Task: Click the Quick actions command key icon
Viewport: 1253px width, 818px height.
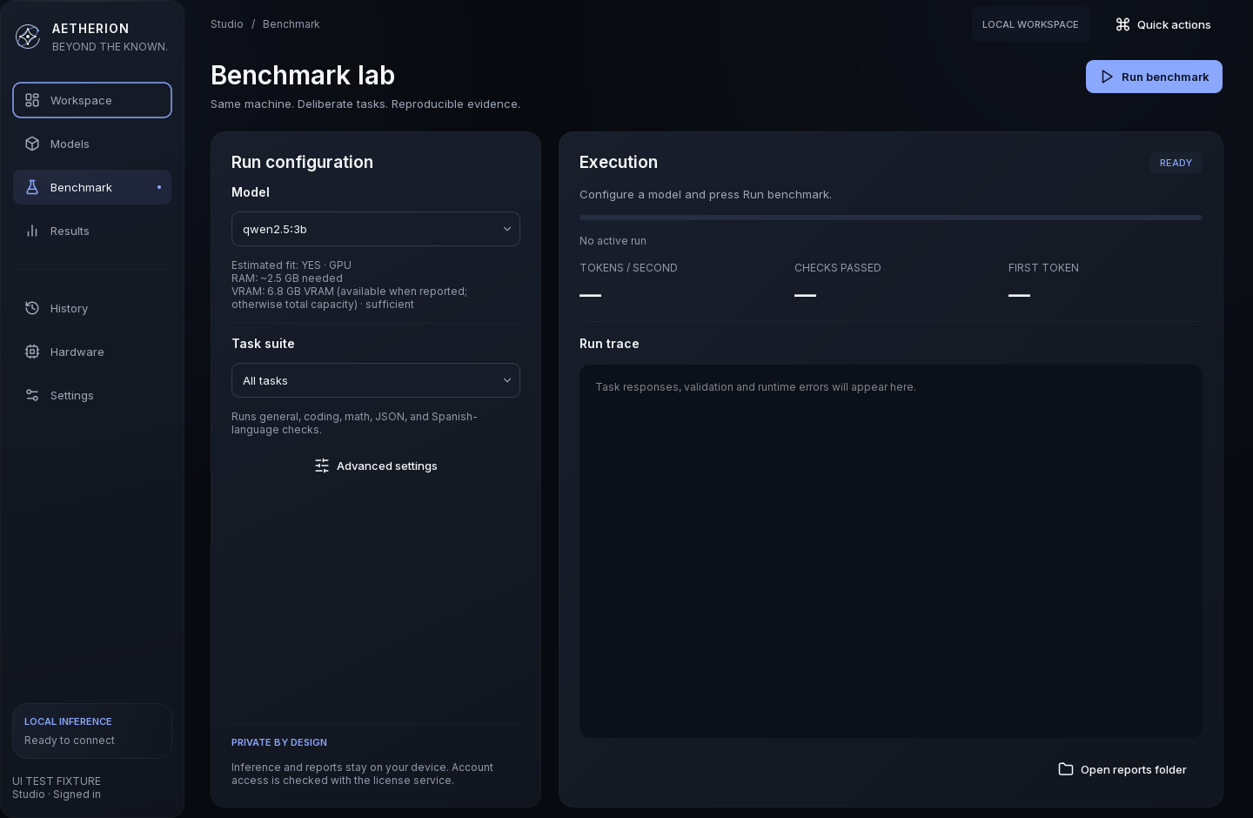Action: click(x=1123, y=24)
